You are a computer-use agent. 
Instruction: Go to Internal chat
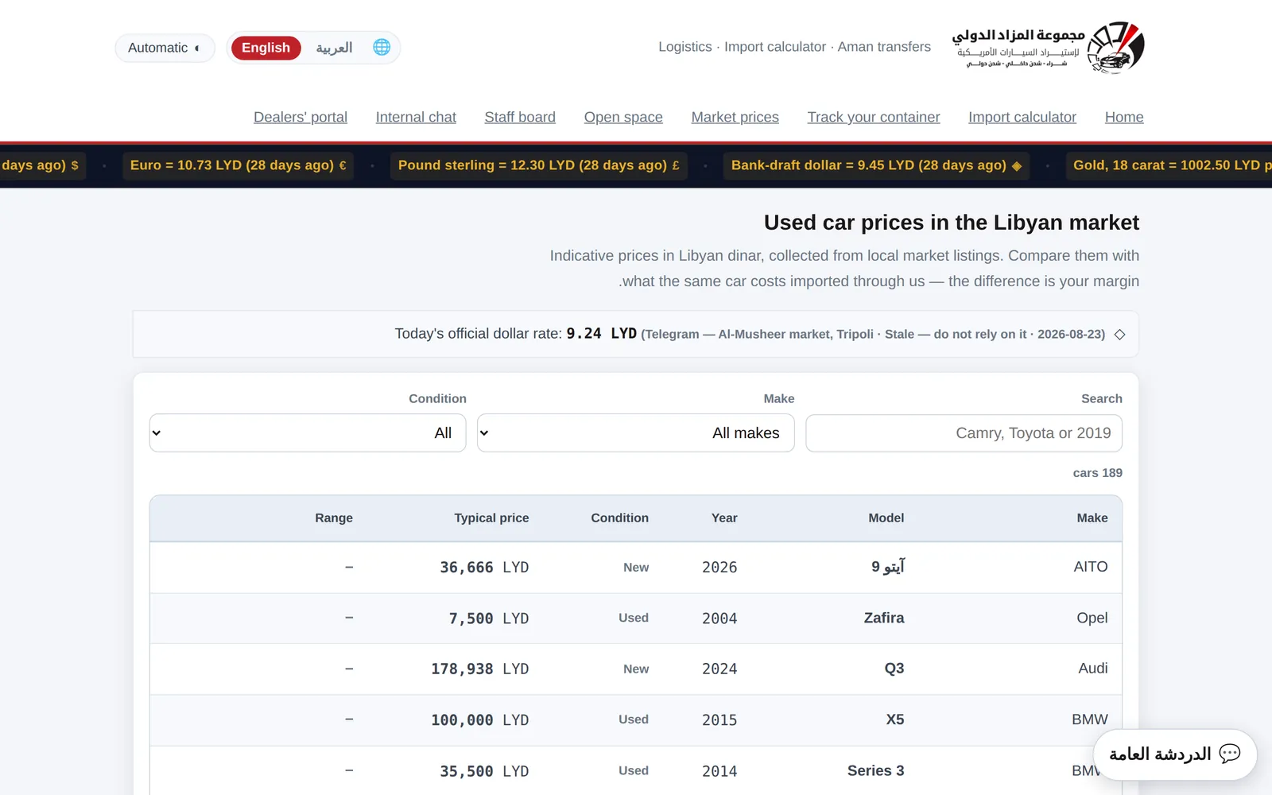[416, 117]
